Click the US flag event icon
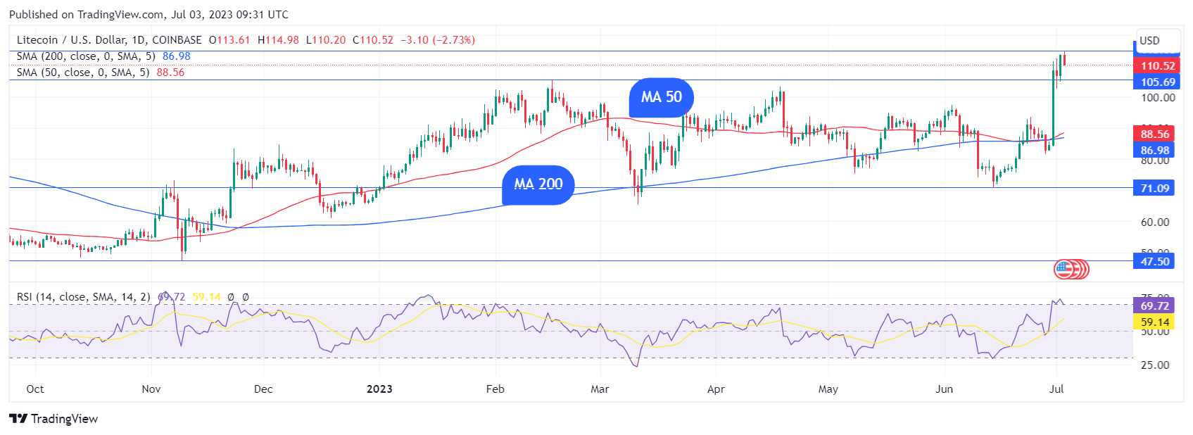The height and width of the screenshot is (435, 1193). click(1063, 269)
